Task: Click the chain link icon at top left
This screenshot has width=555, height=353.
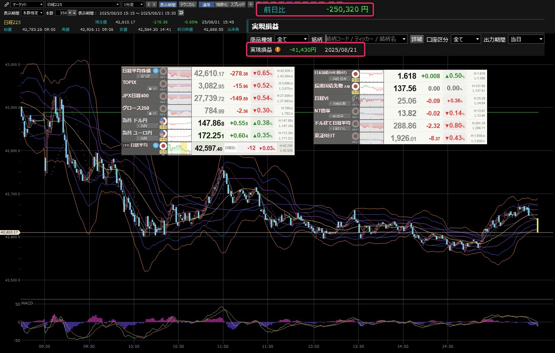Action: coord(6,4)
